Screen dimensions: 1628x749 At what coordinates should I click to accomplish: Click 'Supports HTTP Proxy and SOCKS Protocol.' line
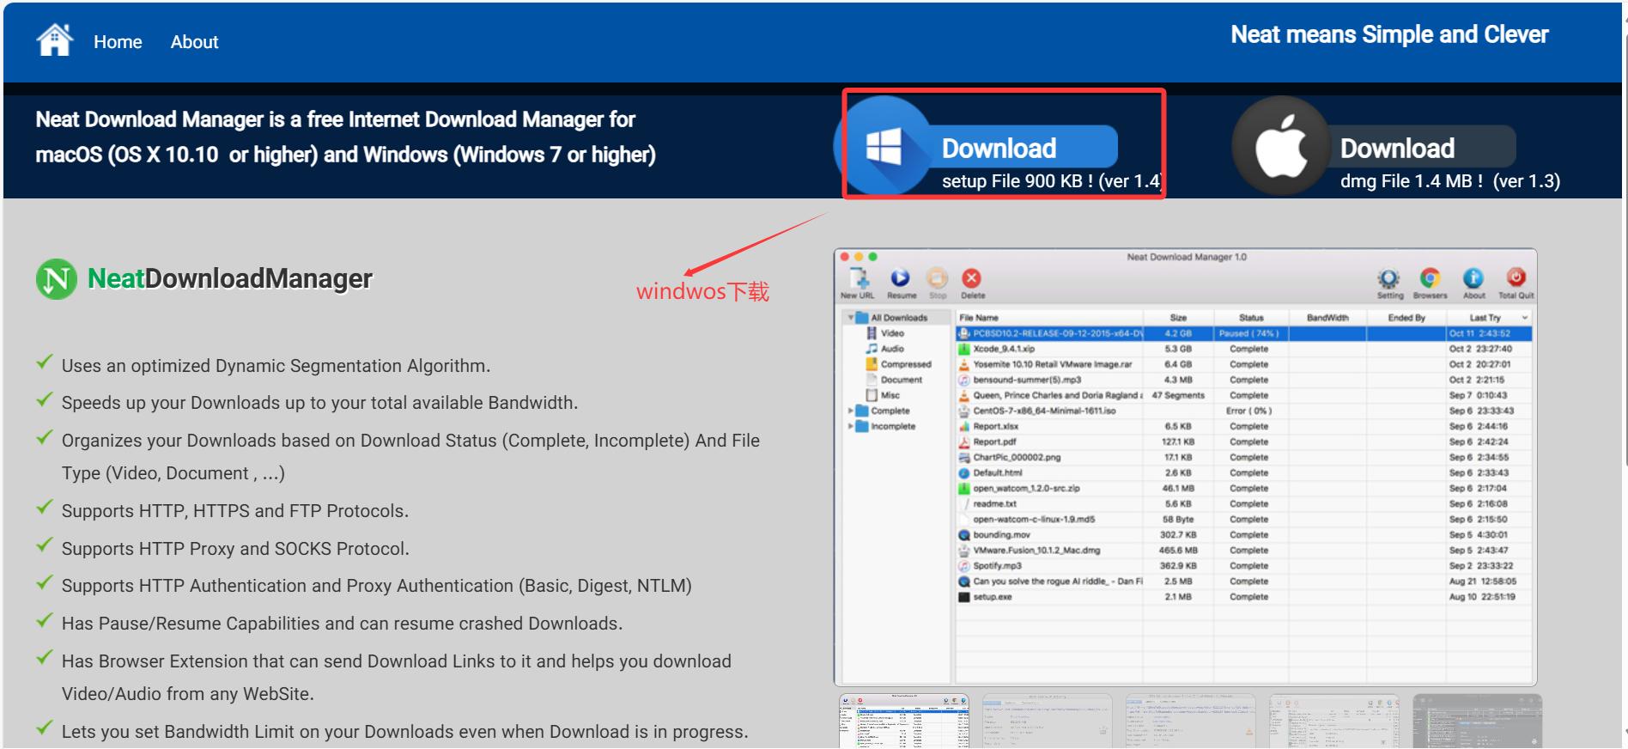click(235, 549)
